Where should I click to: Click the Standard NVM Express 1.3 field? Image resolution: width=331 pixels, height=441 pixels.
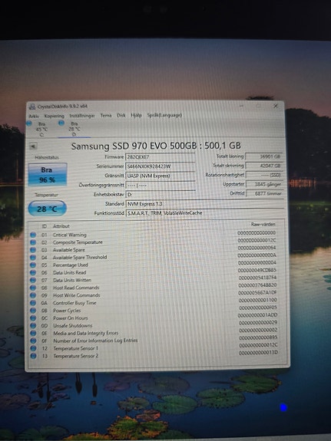tap(204, 203)
